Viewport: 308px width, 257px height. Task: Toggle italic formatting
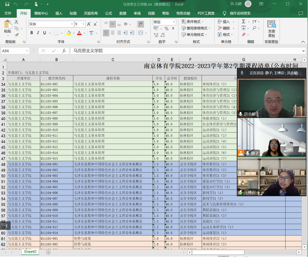pos(38,33)
